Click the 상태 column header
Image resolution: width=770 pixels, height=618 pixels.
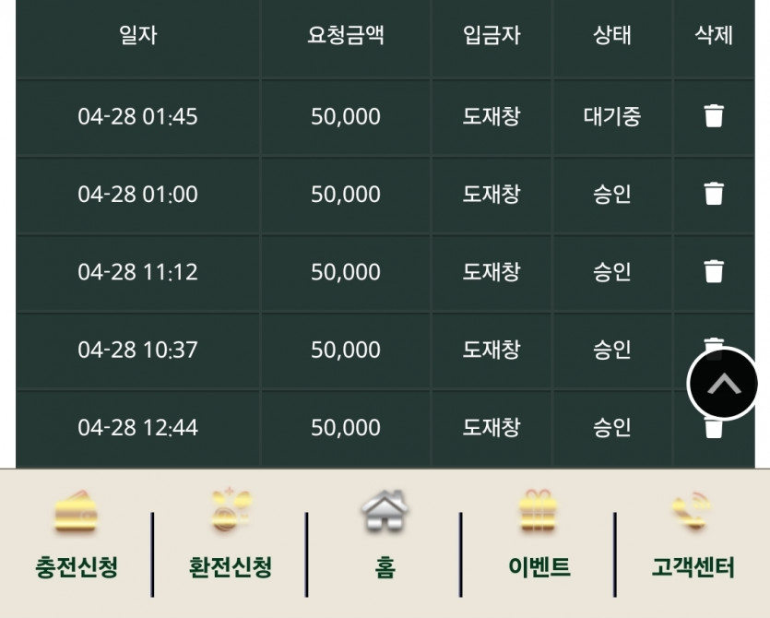(x=612, y=35)
